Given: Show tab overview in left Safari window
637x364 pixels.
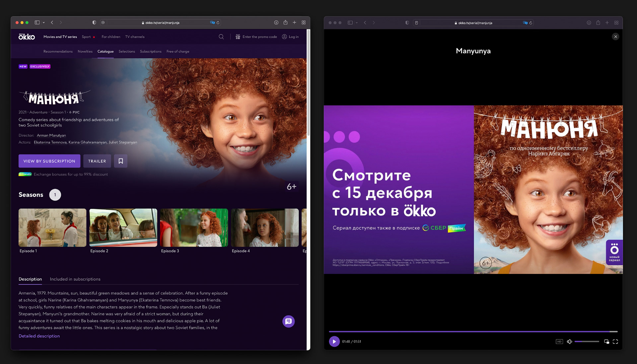Looking at the screenshot, I should coord(304,23).
